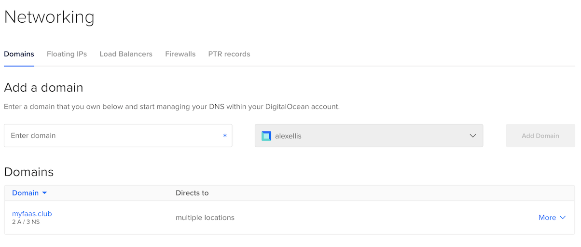
Task: Click the chevron arrow next to More
Action: tap(563, 218)
